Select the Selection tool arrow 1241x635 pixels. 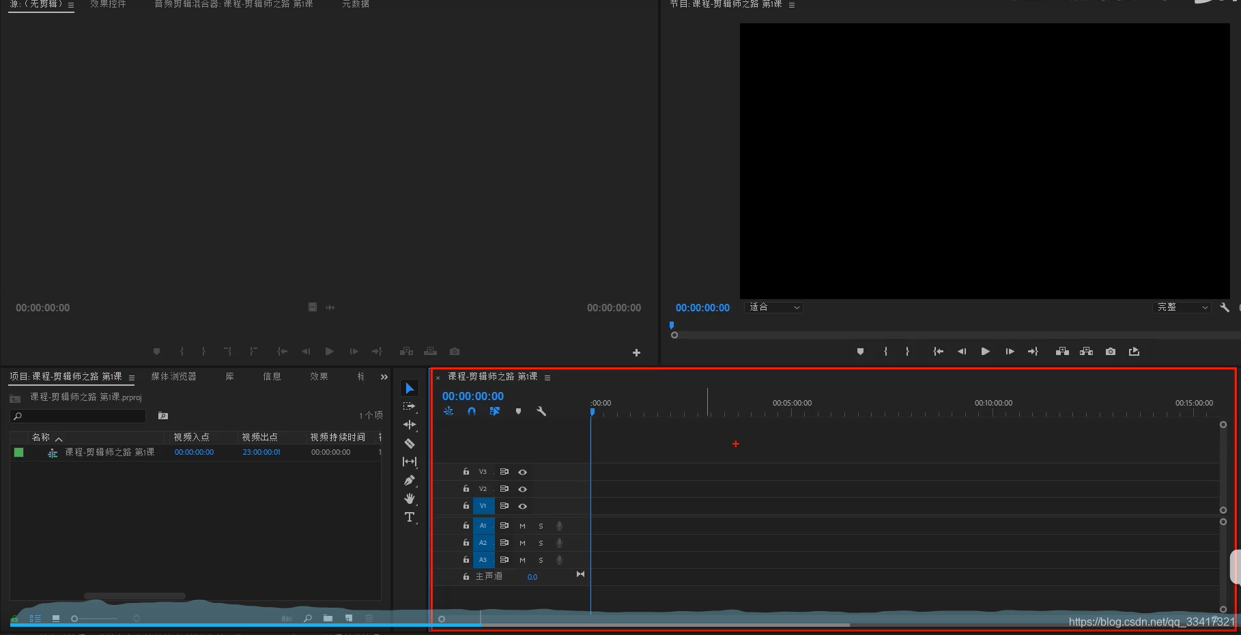(410, 389)
